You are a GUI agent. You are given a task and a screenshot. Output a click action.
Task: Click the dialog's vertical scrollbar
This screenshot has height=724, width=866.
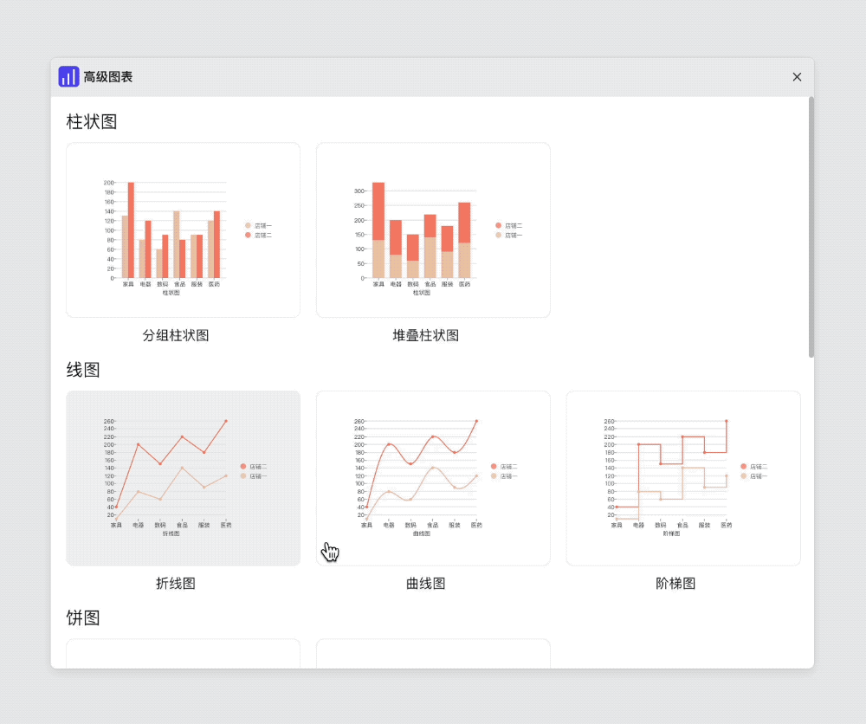tap(811, 228)
